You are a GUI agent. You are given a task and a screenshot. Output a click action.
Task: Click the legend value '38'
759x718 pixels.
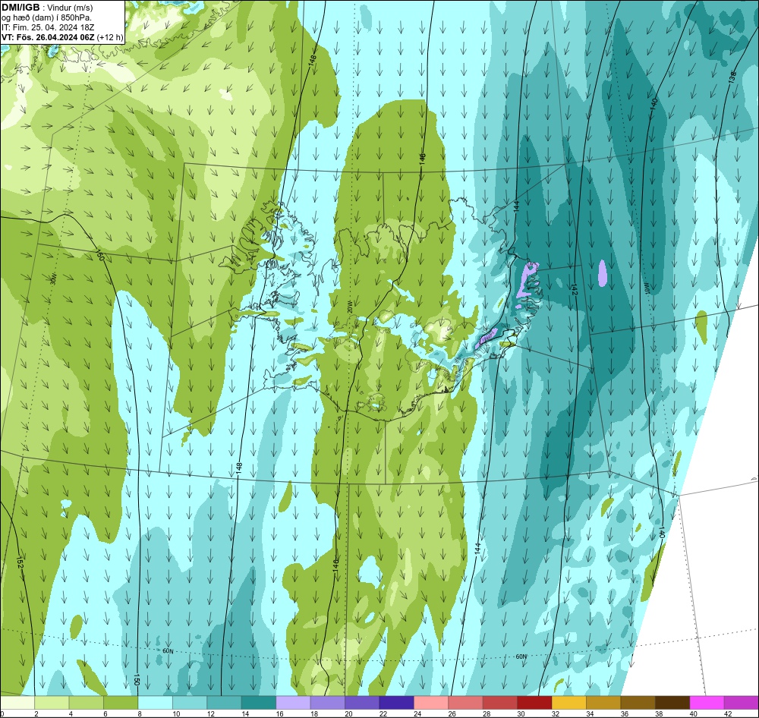click(x=659, y=713)
